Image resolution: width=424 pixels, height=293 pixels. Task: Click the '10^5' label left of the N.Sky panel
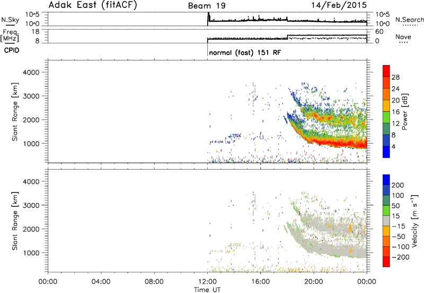[x=32, y=15]
